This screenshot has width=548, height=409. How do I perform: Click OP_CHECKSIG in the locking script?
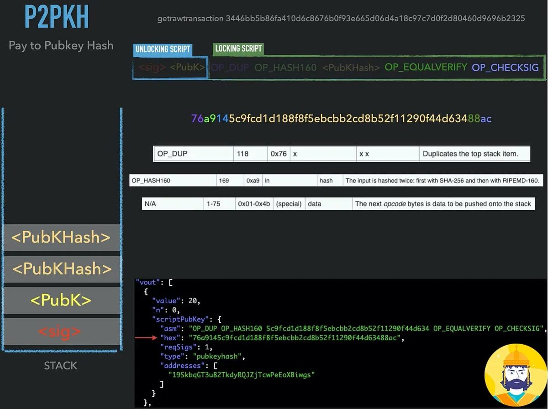pos(505,67)
